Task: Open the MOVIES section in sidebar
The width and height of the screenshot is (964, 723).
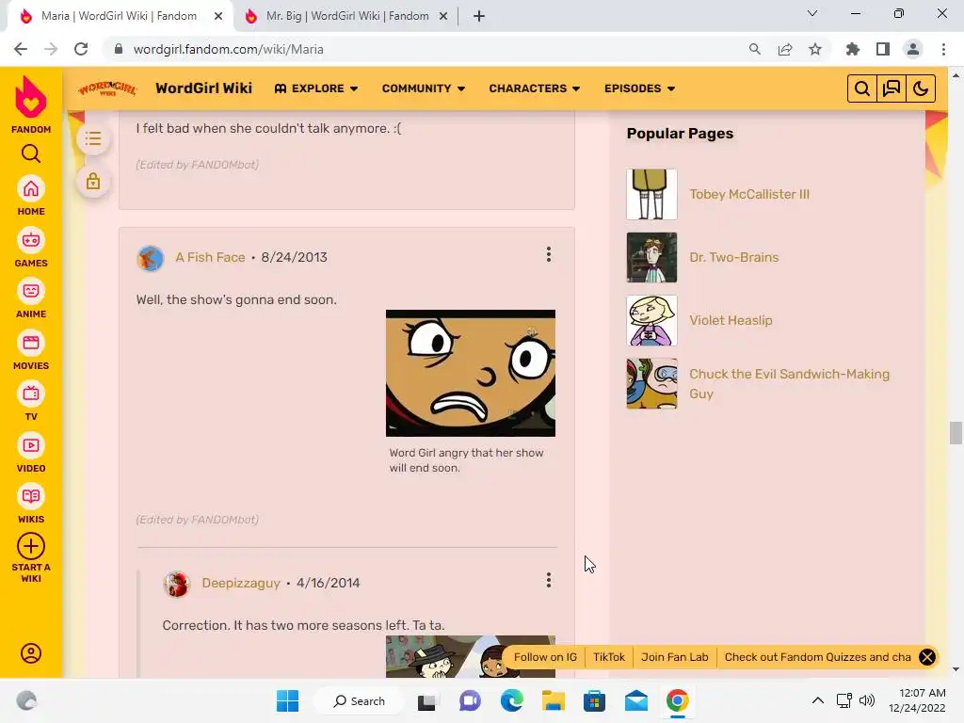Action: pyautogui.click(x=31, y=350)
